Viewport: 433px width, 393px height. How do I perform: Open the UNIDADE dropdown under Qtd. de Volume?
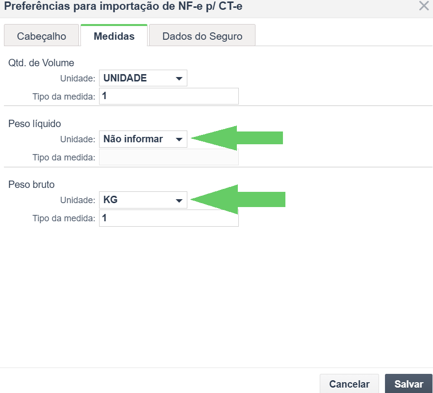[x=143, y=78]
